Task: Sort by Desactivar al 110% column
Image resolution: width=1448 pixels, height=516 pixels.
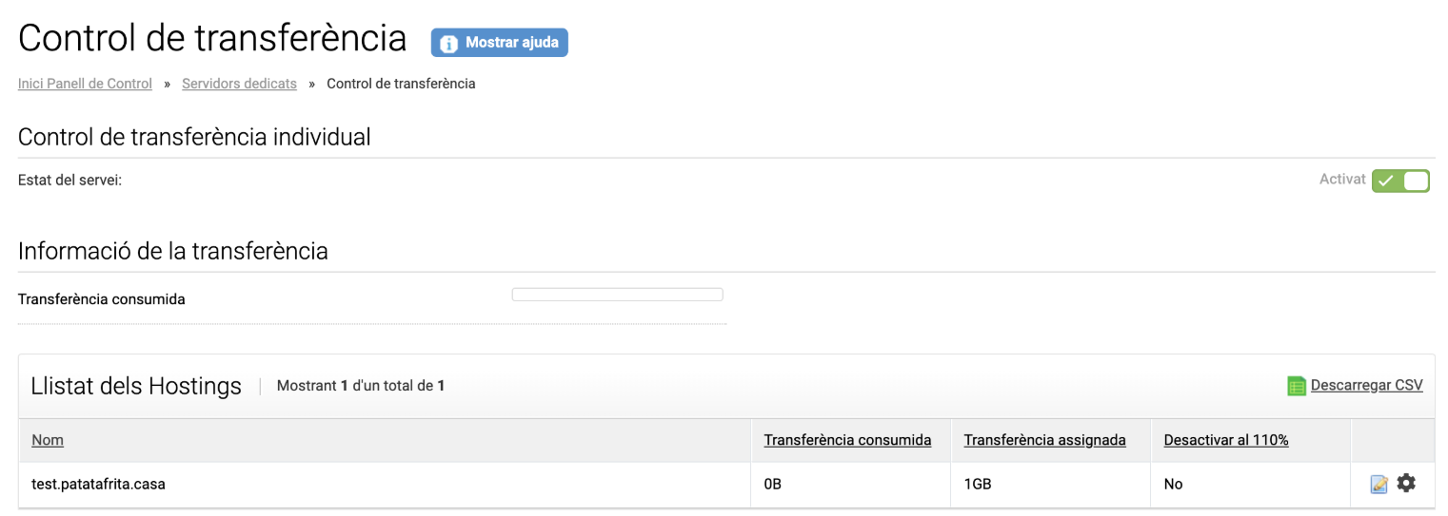Action: point(1226,440)
